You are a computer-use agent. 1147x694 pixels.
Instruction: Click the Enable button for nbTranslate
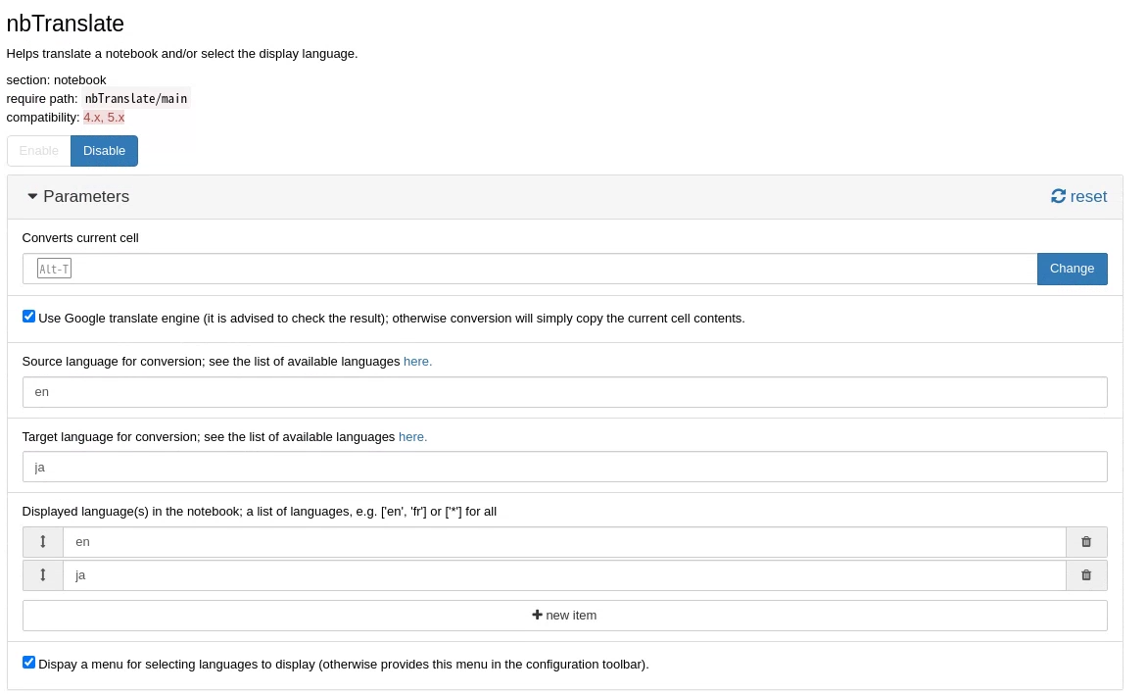[38, 150]
